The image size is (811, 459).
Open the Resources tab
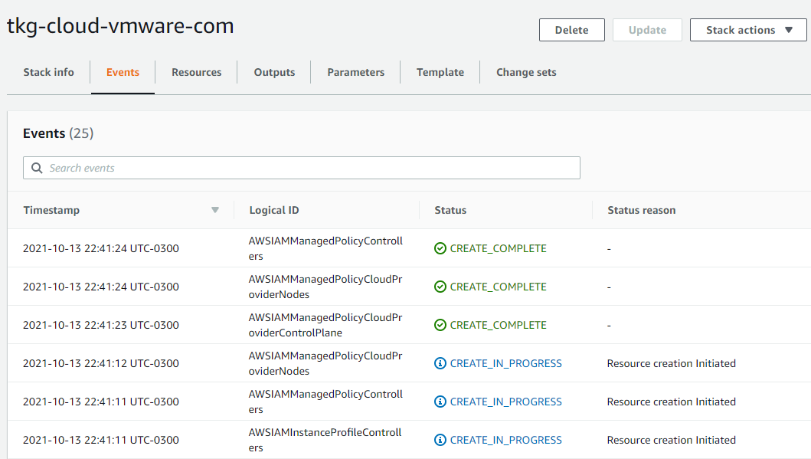pyautogui.click(x=197, y=73)
